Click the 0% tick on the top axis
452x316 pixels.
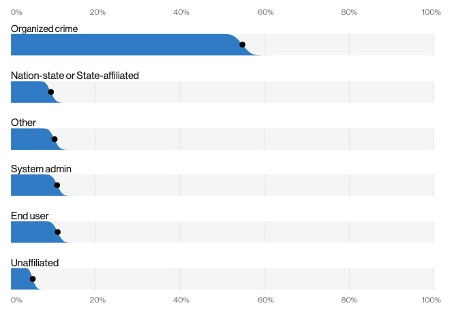click(x=16, y=12)
